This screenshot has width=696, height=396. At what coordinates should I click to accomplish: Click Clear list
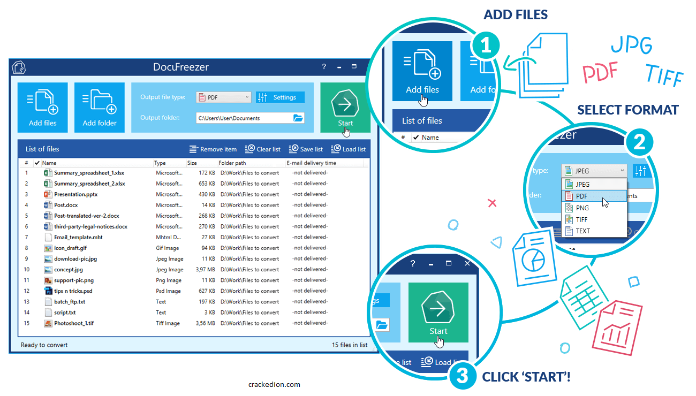tap(263, 149)
